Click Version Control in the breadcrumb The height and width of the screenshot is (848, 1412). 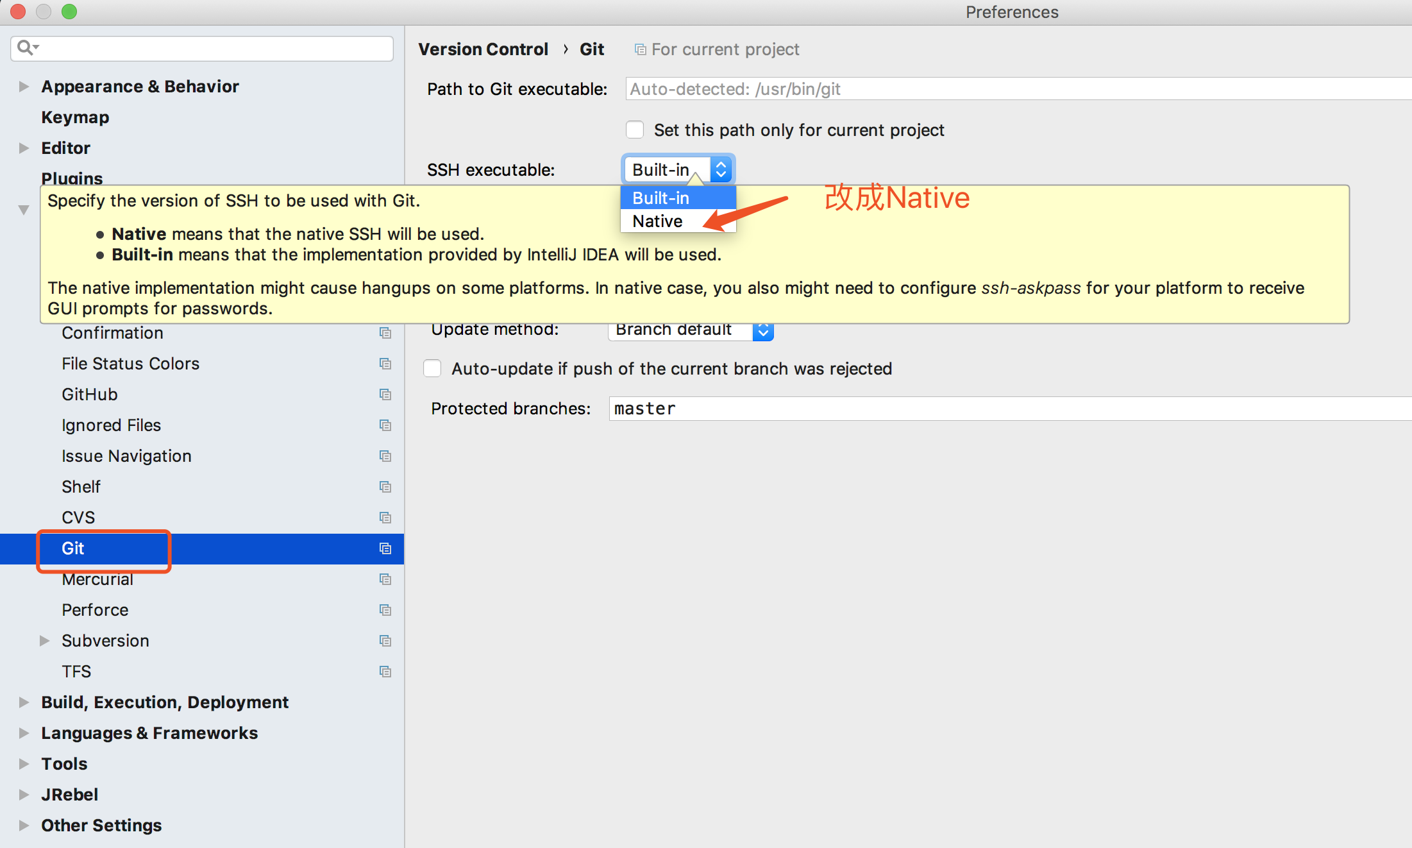point(483,49)
